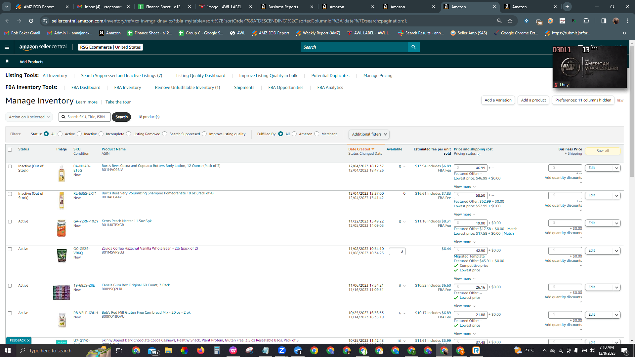Open Take the tour link
Viewport: 635px width, 357px height.
point(118,102)
